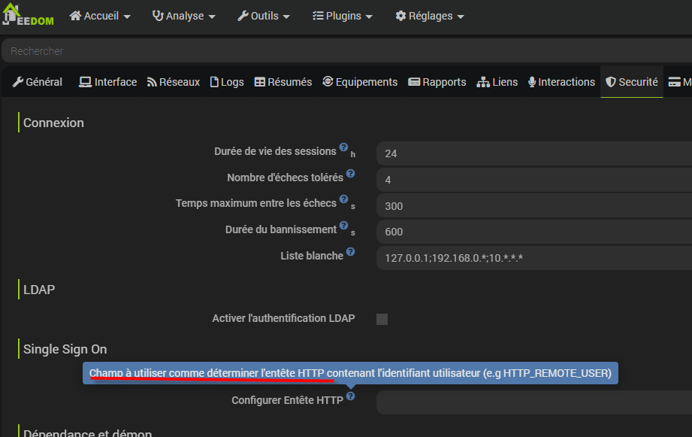Edit the Liste blanche IP field
Viewport: 692px width, 437px height.
point(534,257)
